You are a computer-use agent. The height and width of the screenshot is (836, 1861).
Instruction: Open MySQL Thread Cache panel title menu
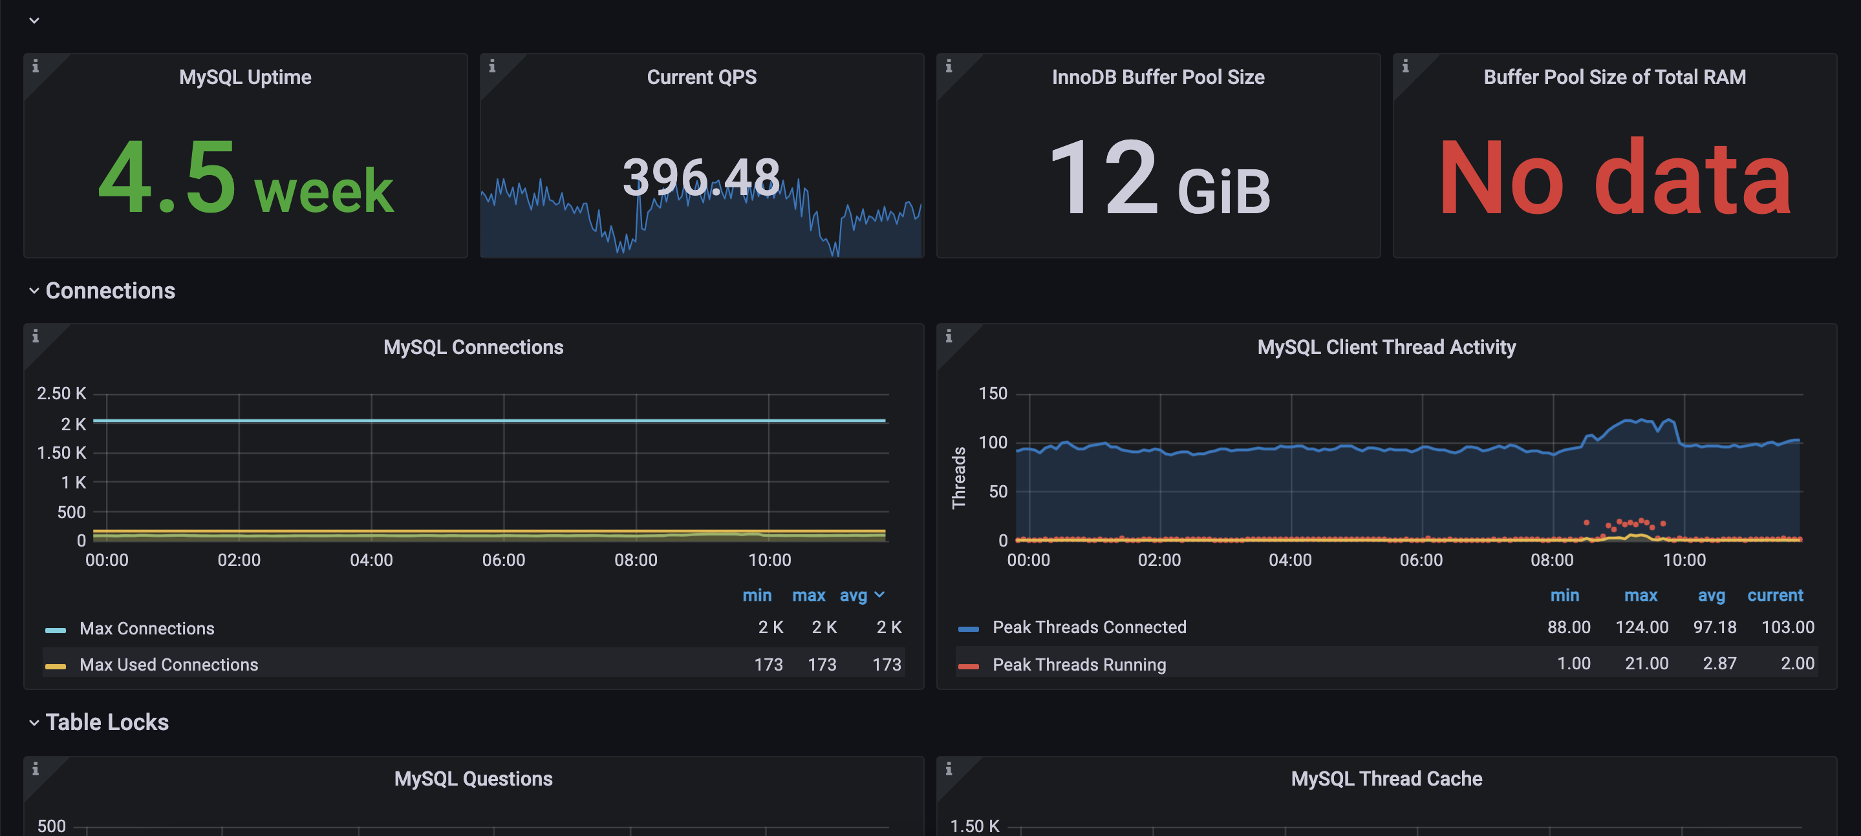1386,779
